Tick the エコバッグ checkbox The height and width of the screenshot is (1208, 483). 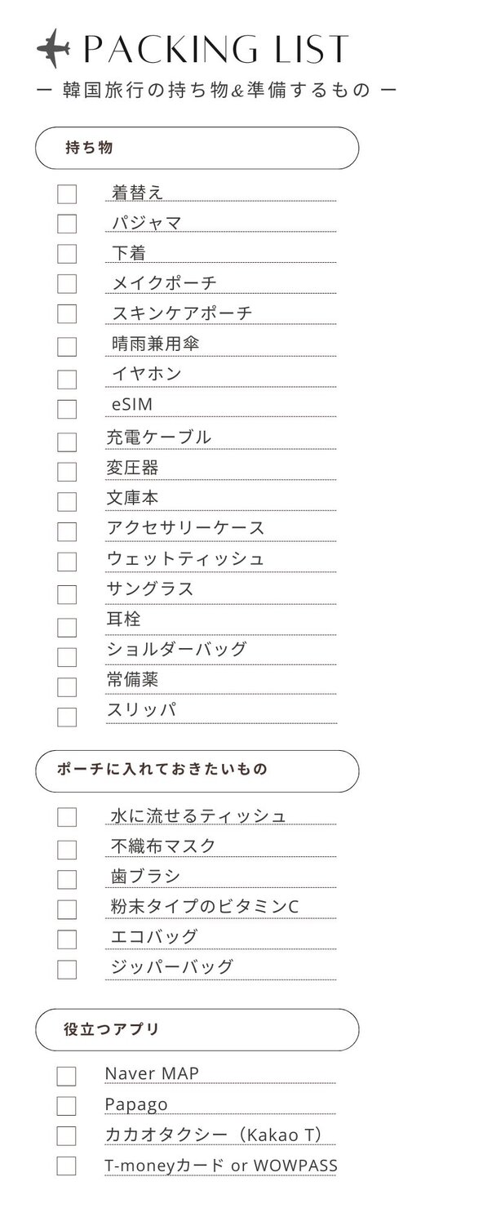click(67, 939)
